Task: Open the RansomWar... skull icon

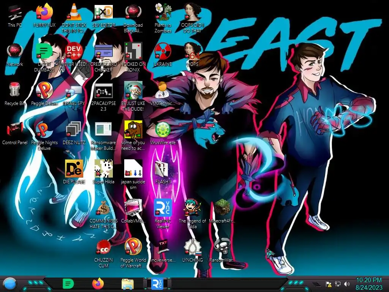Action: [222, 251]
